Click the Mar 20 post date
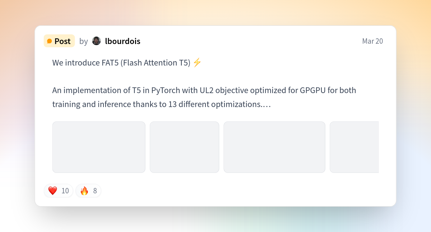This screenshot has width=431, height=232. coord(372,41)
